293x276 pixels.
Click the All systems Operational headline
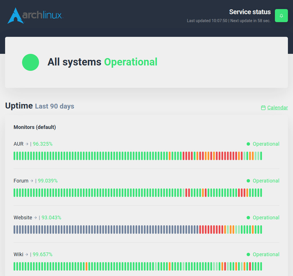coord(102,62)
